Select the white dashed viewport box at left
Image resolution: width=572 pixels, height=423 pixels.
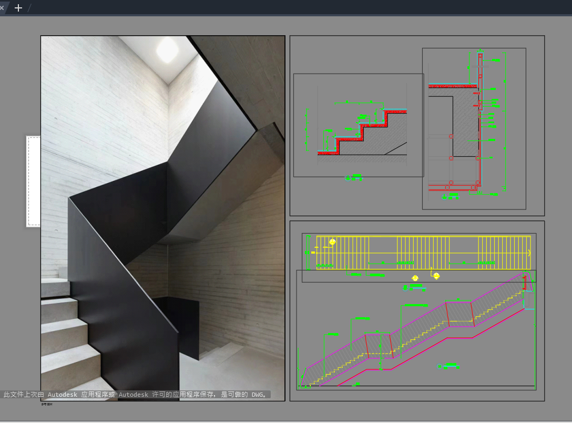[34, 182]
